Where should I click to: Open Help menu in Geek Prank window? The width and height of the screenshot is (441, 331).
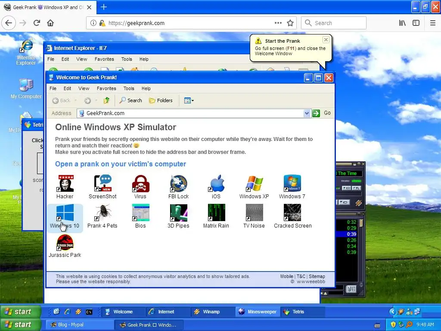tap(146, 88)
